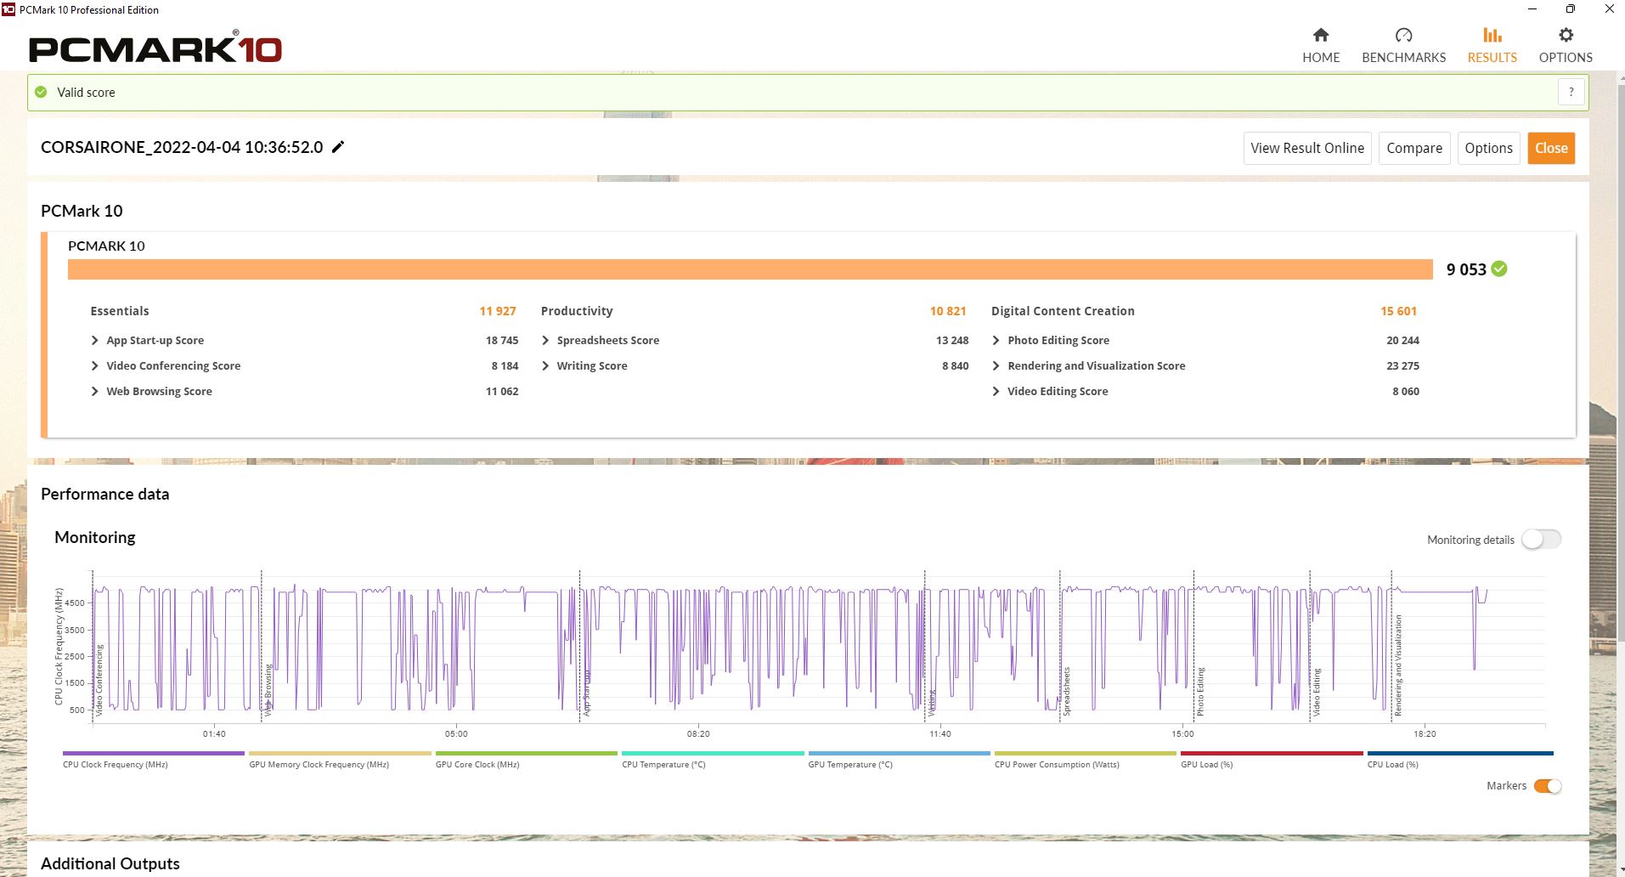Minimize the PCMark 10 window
The width and height of the screenshot is (1625, 877).
pyautogui.click(x=1532, y=9)
